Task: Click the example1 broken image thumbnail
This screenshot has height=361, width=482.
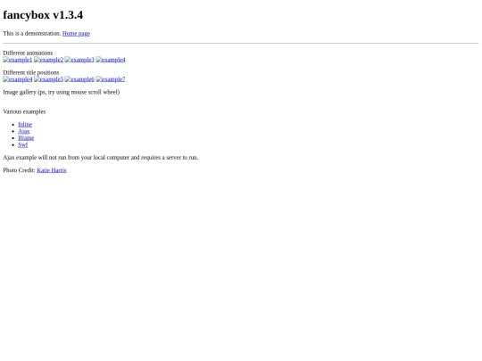Action: click(18, 60)
